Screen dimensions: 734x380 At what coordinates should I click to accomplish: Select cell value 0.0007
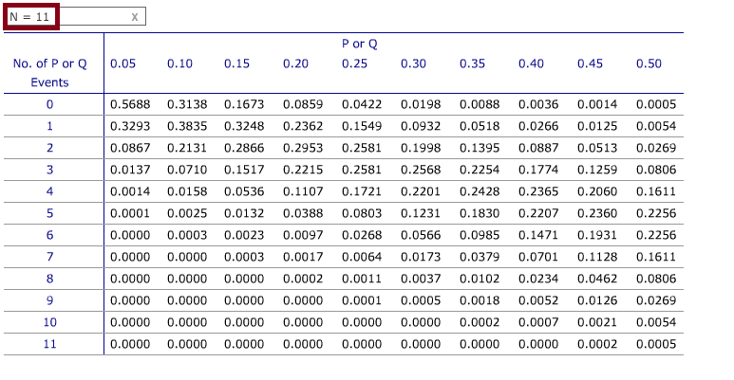[538, 322]
